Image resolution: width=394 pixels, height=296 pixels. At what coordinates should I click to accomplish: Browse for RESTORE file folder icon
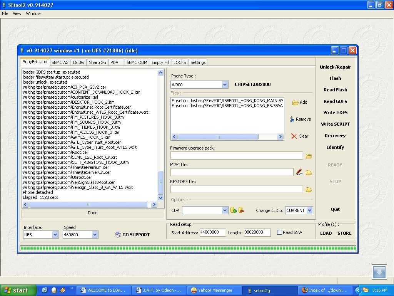click(309, 190)
